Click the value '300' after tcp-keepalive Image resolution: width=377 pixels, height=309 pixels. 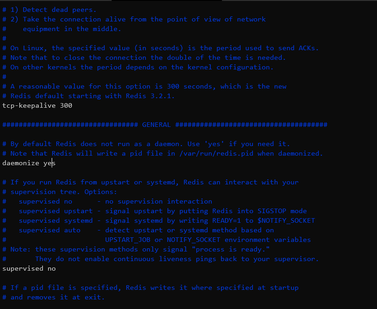66,105
